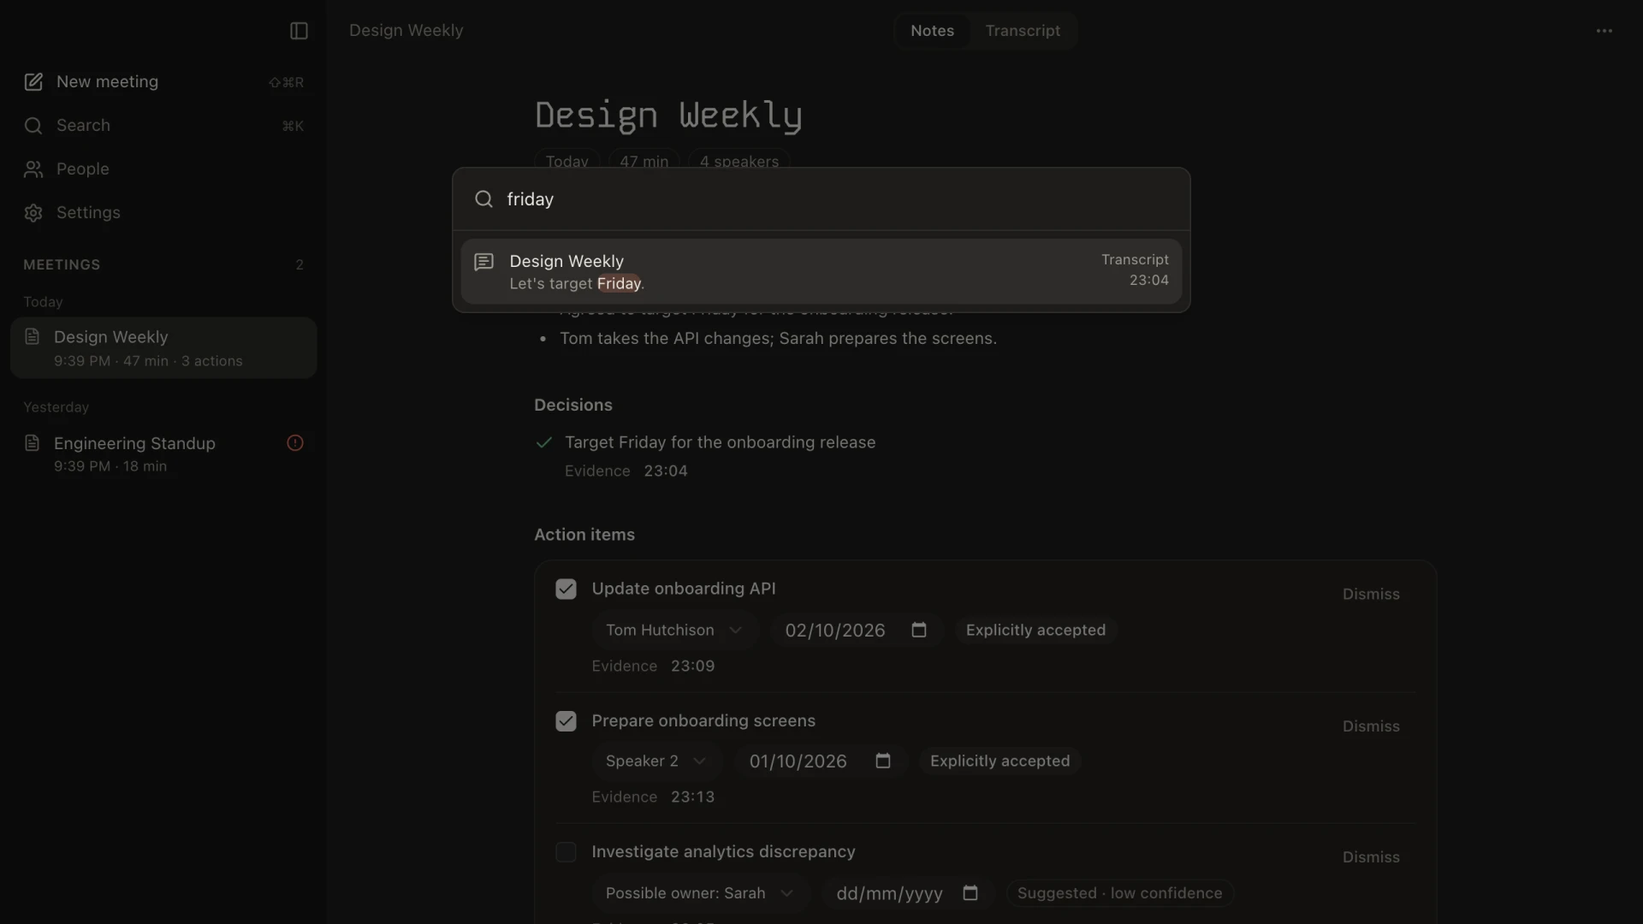Image resolution: width=1643 pixels, height=924 pixels.
Task: Click the People icon in sidebar
Action: [33, 169]
